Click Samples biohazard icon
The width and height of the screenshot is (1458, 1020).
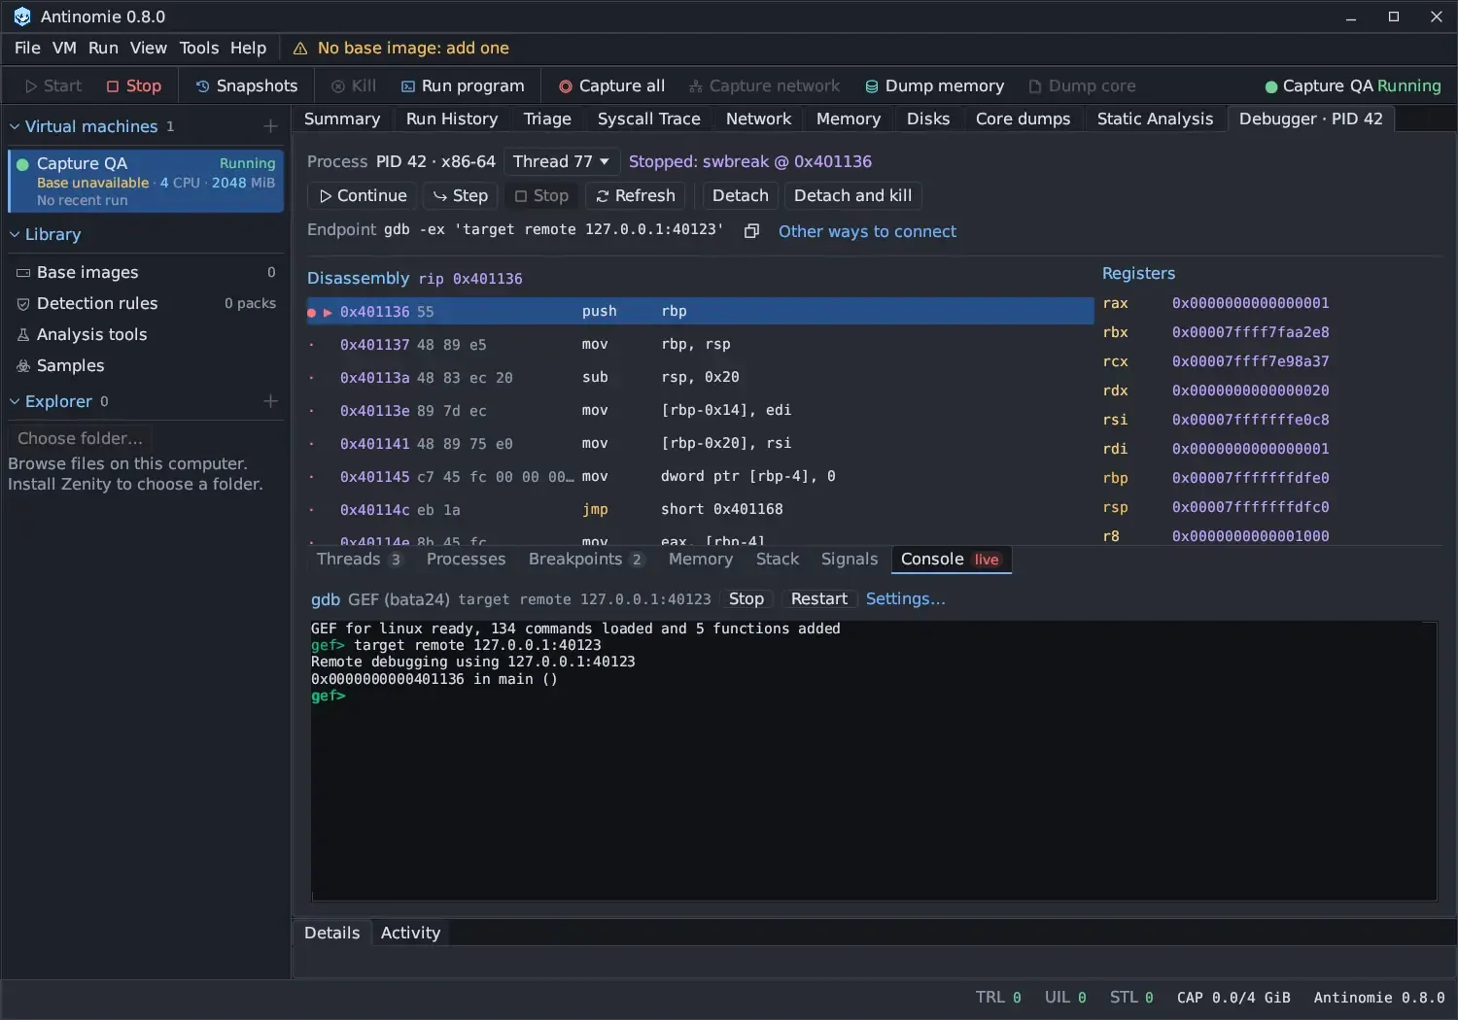point(23,366)
